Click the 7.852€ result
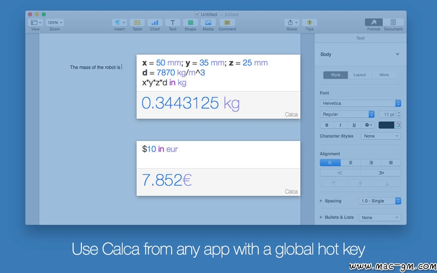The height and width of the screenshot is (273, 437). pos(167,180)
